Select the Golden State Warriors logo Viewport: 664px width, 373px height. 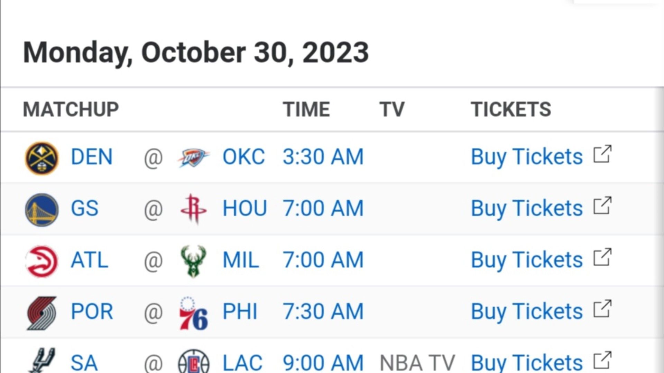point(42,210)
